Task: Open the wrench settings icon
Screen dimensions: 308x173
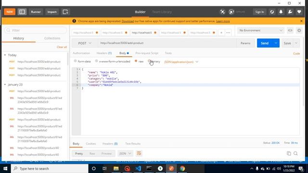Action: pyautogui.click(x=290, y=12)
